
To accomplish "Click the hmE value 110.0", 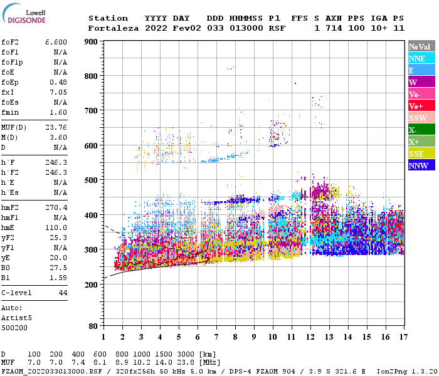I will point(56,227).
